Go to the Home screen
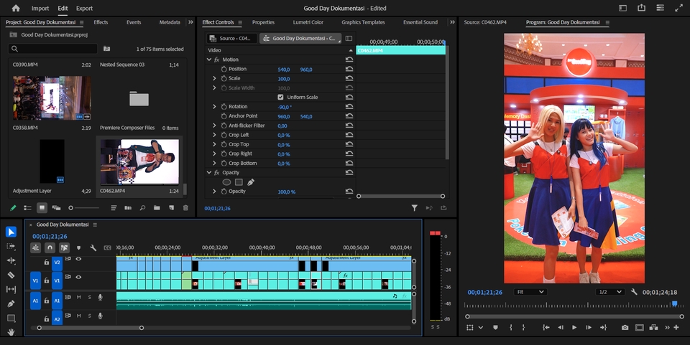This screenshot has height=345, width=690. (x=16, y=8)
